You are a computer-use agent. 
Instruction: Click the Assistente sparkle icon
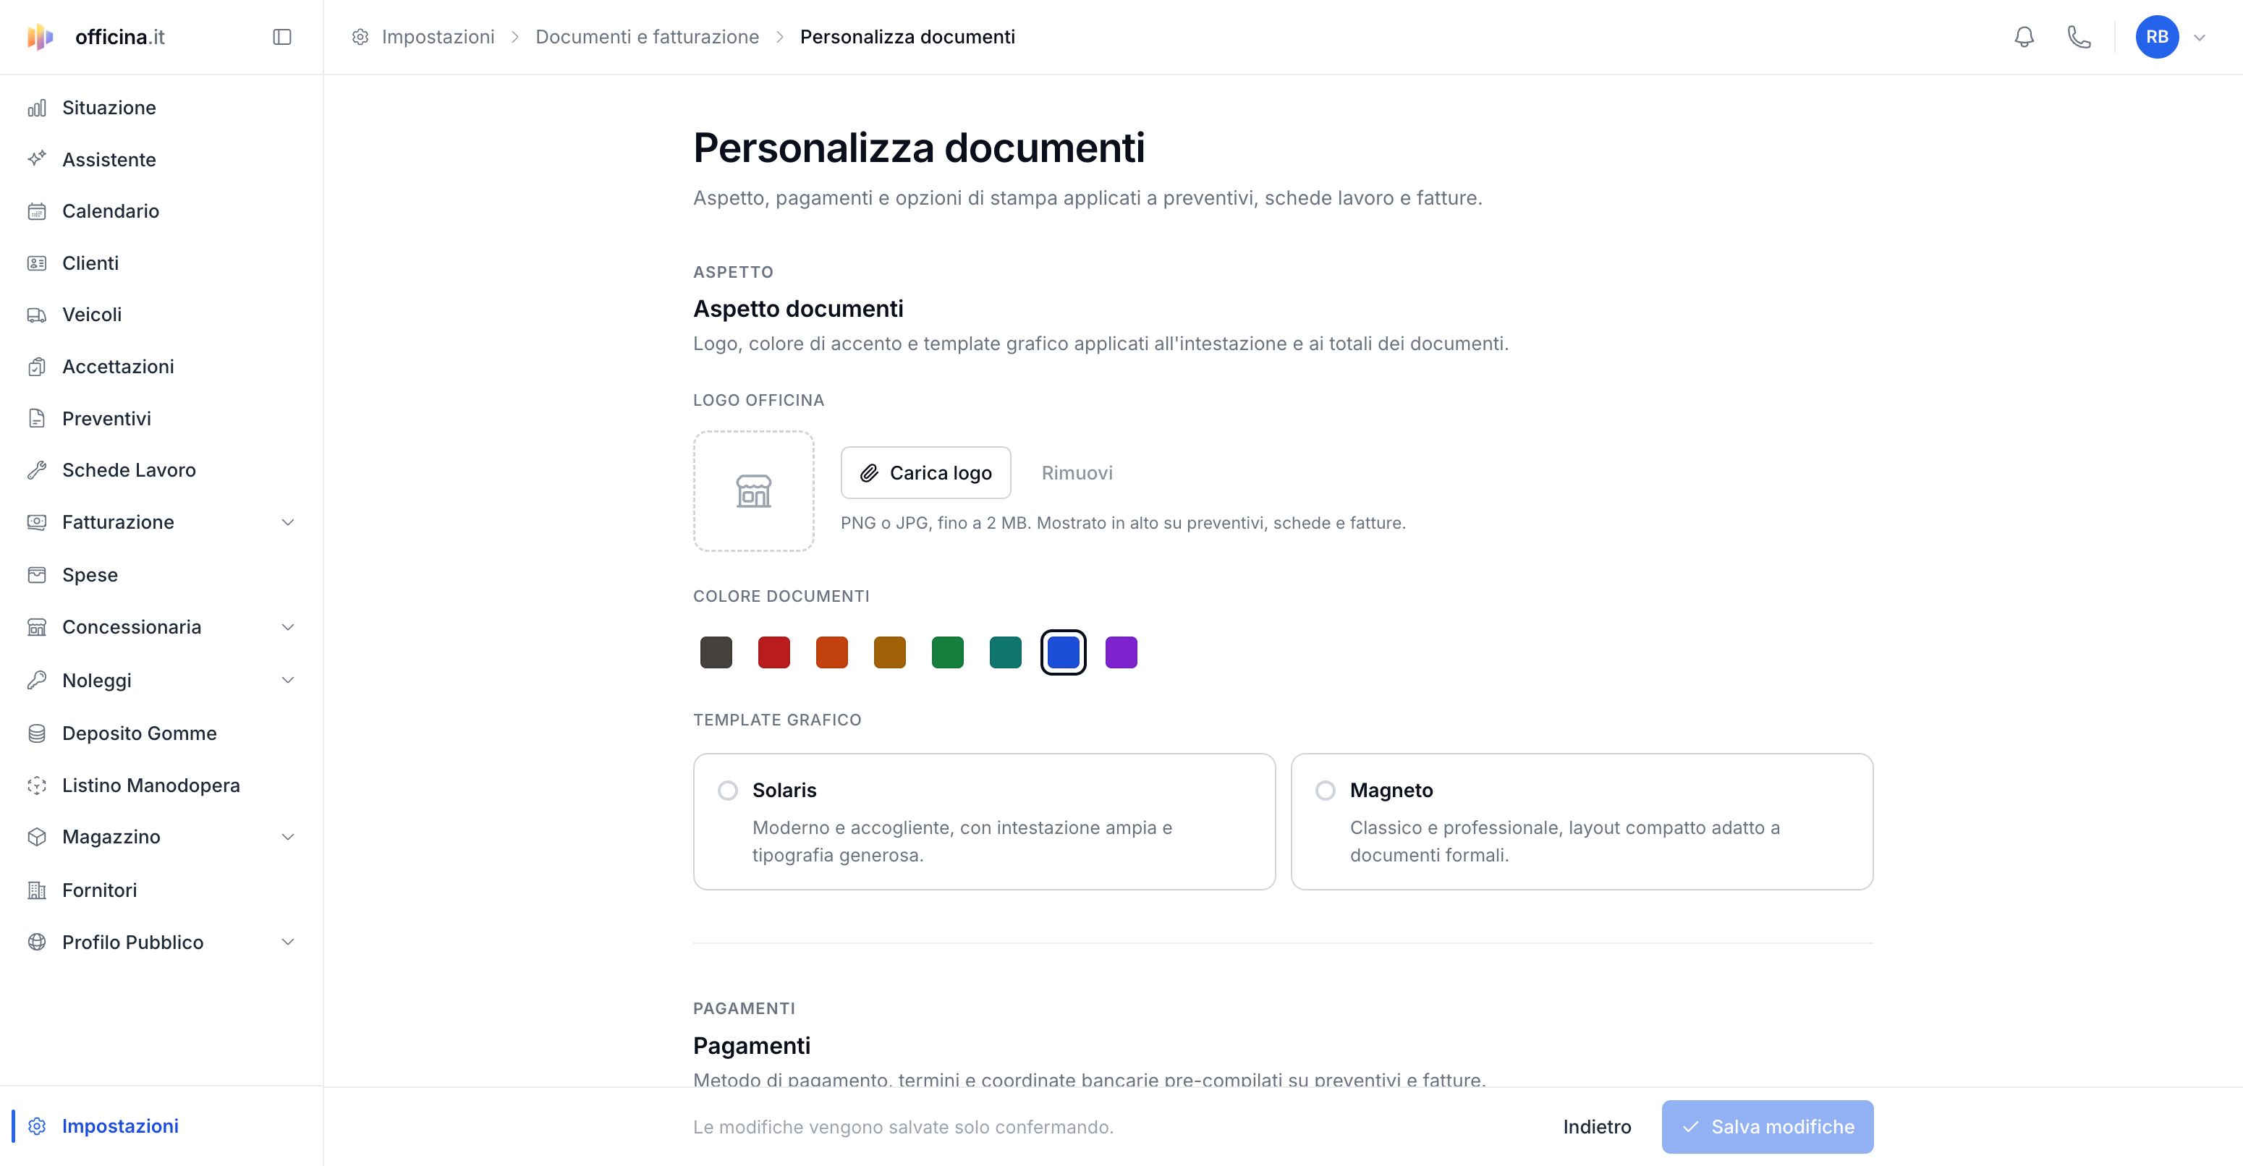tap(37, 159)
